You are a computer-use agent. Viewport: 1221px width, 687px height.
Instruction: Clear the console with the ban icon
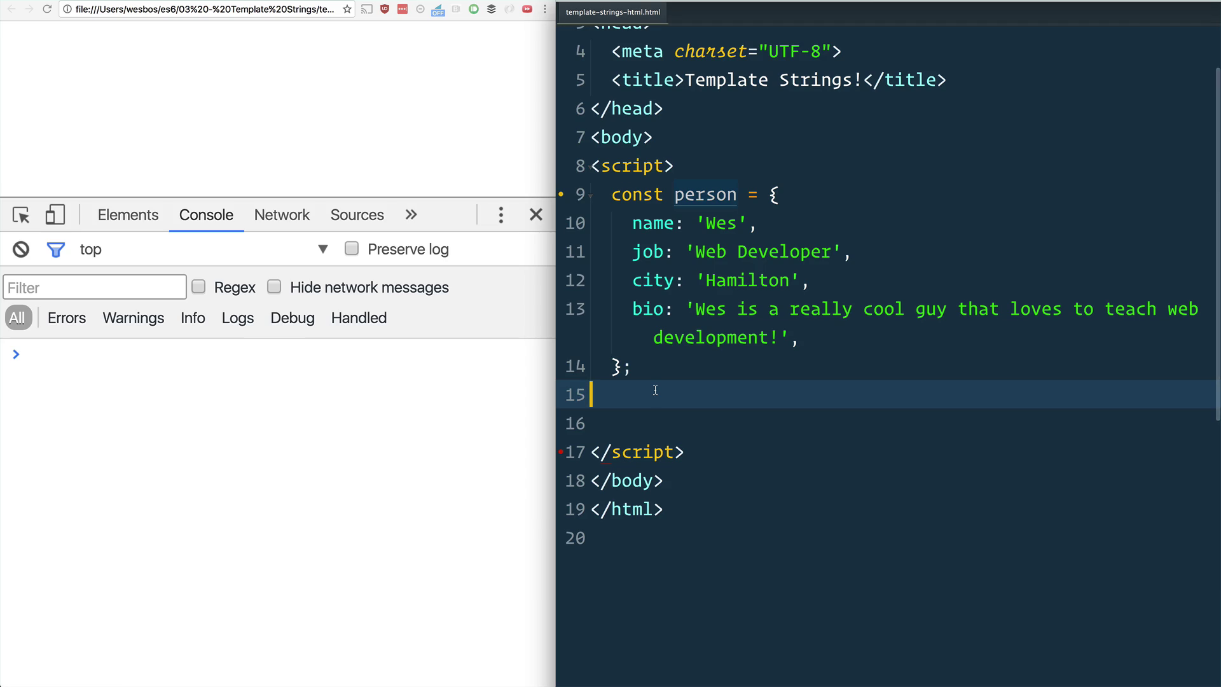point(21,249)
